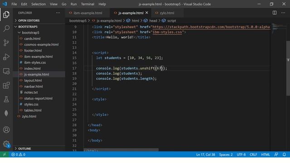Click the VS Code logo icon
The width and height of the screenshot is (290, 163).
(x=5, y=4)
